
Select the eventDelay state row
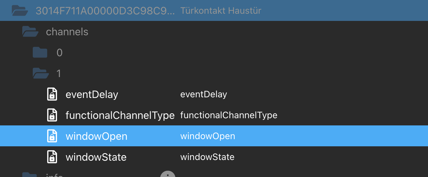[92, 95]
